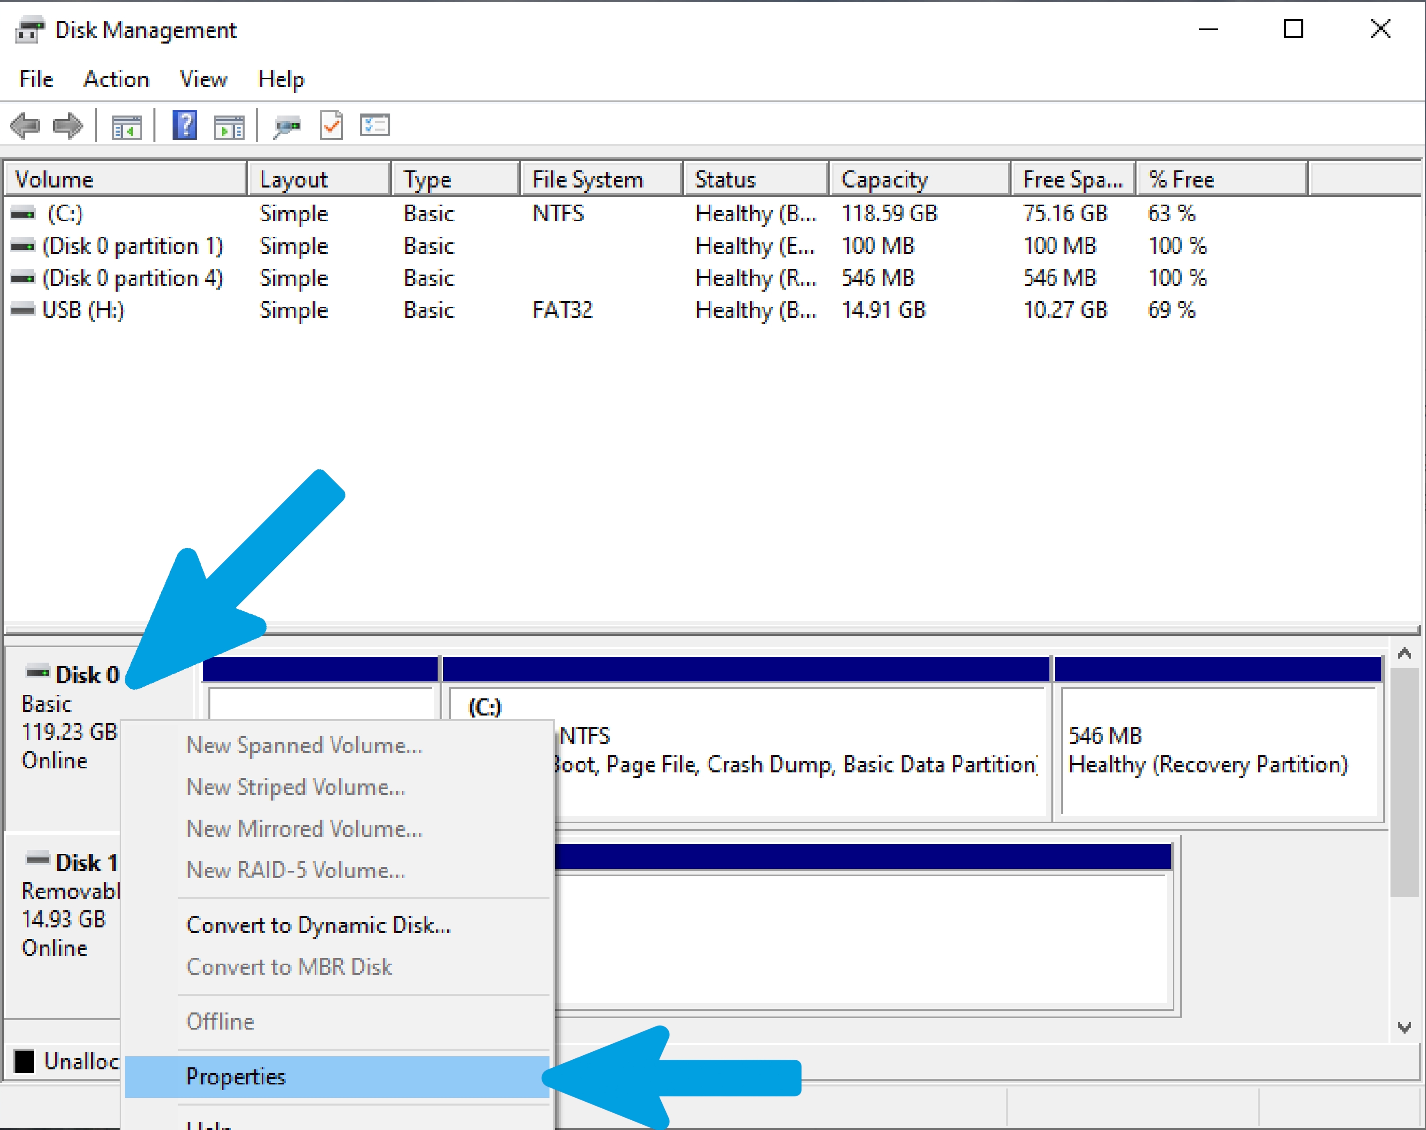This screenshot has height=1130, width=1426.
Task: Click drive icon beside Disk 0 partition 4
Action: 23,278
